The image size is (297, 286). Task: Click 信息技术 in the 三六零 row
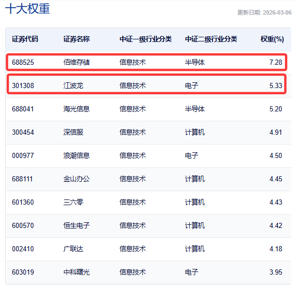(x=133, y=203)
